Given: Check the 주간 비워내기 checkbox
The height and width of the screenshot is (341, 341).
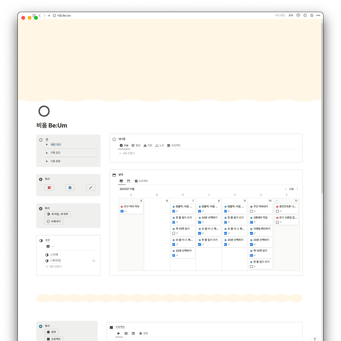Looking at the screenshot, I should [251, 211].
